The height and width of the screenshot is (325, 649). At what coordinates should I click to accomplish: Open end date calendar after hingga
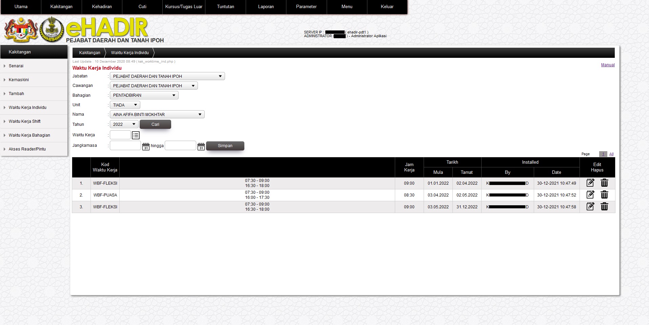click(x=201, y=146)
